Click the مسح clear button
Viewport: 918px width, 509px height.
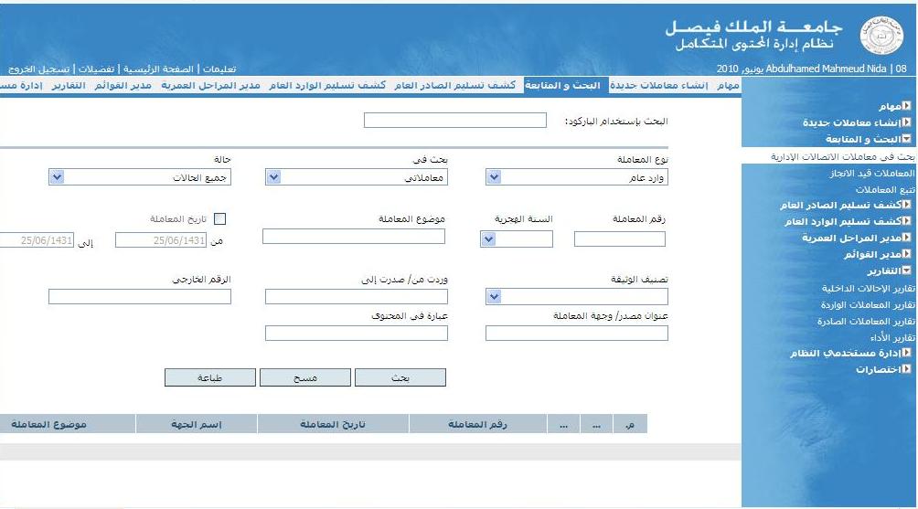[305, 377]
